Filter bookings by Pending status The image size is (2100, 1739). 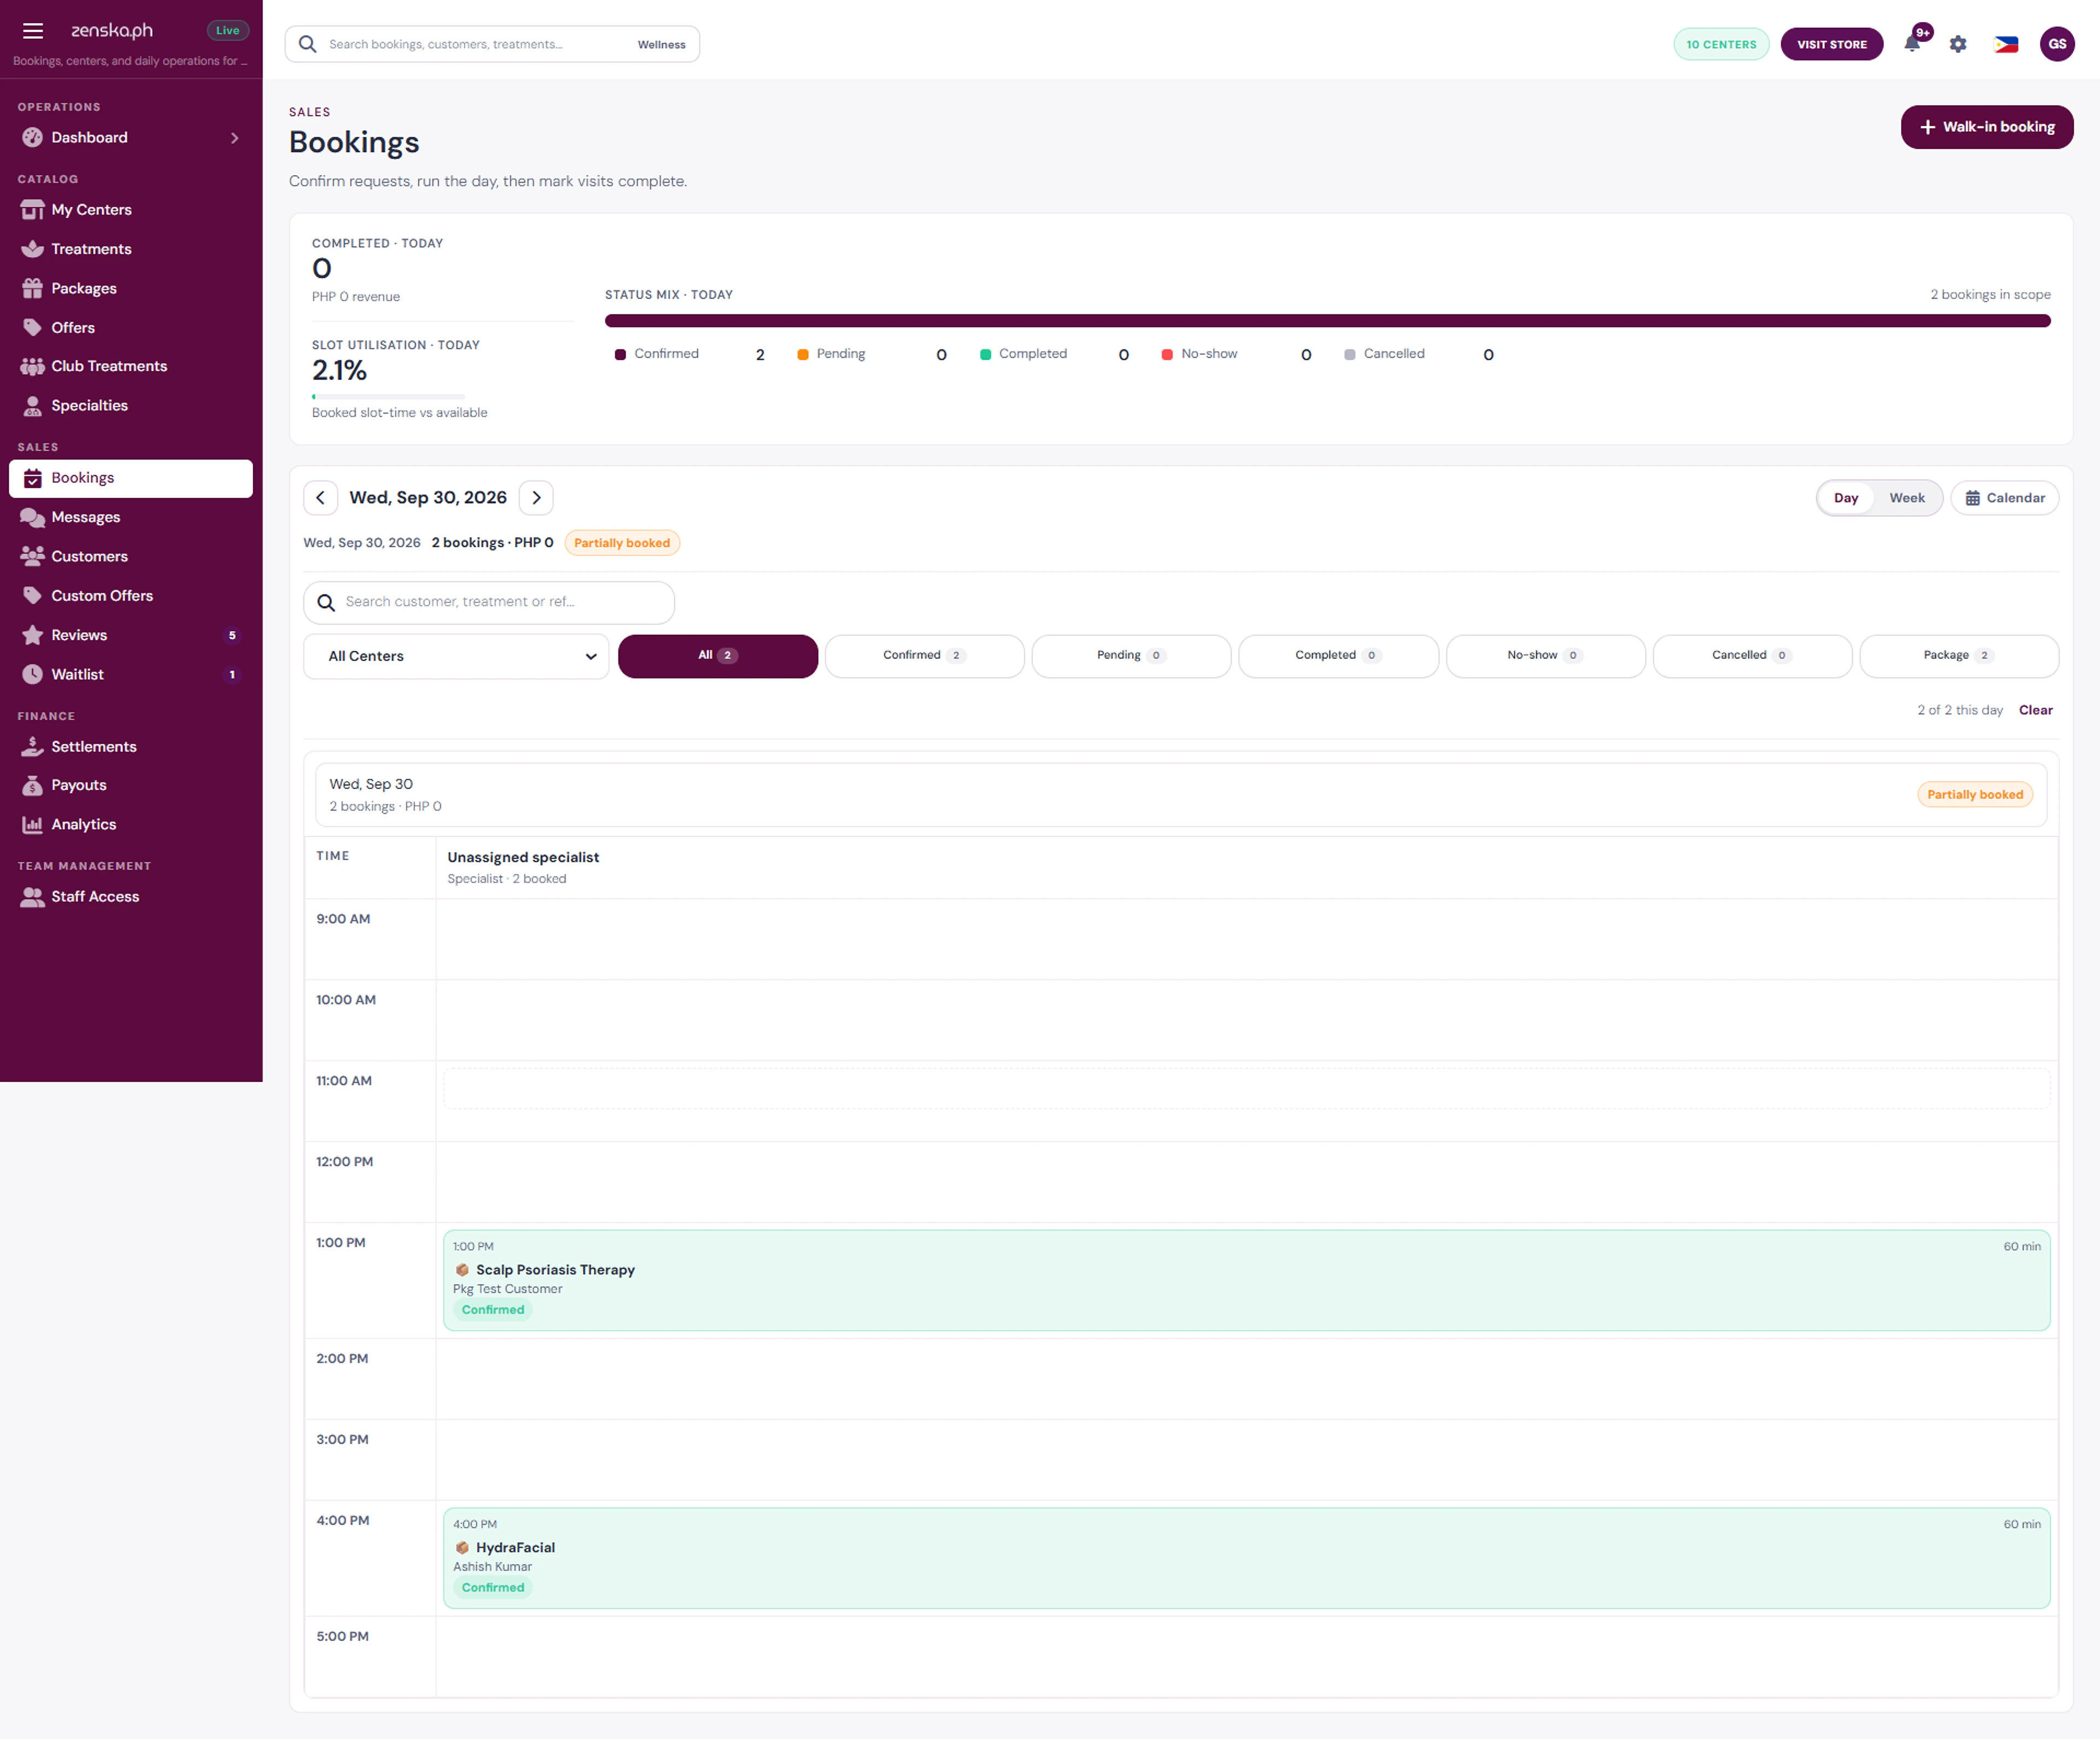tap(1131, 656)
